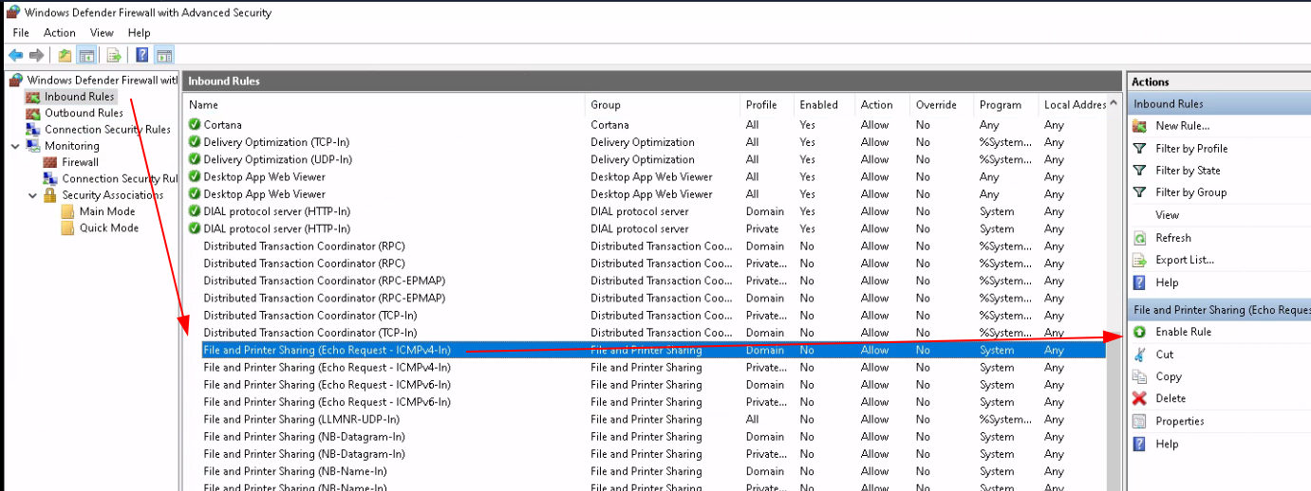
Task: Open the File menu
Action: (x=21, y=32)
